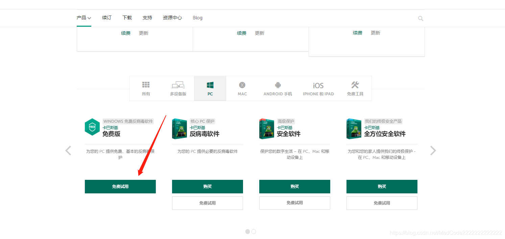Click the WINDOWS 免费反病毒软件 tag
Image resolution: width=505 pixels, height=239 pixels.
click(128, 121)
